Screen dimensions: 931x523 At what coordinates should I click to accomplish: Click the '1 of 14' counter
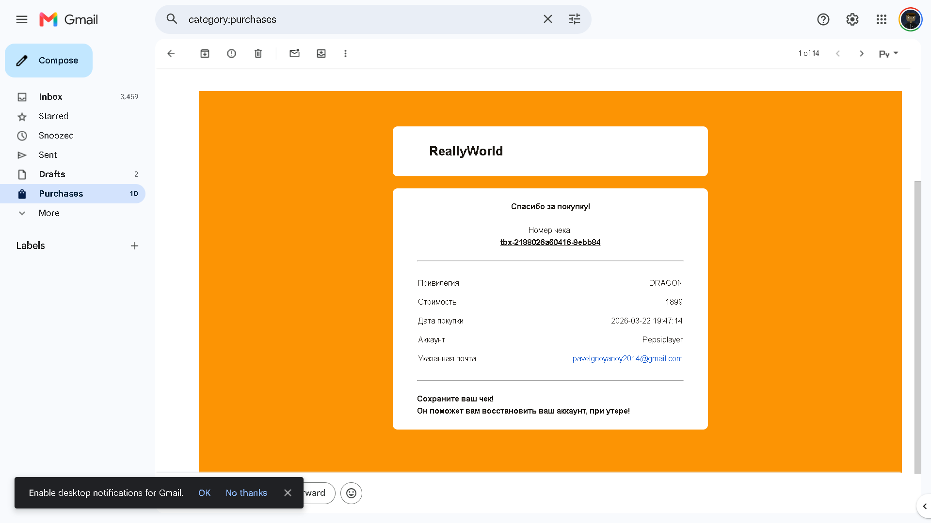click(x=809, y=53)
